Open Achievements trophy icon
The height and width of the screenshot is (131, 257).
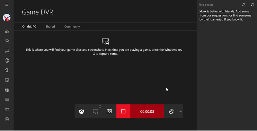(x=7, y=70)
